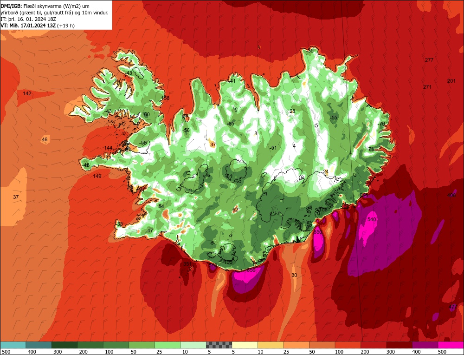Click the light teal swatch after -500
This screenshot has height=355, width=464.
point(13,345)
